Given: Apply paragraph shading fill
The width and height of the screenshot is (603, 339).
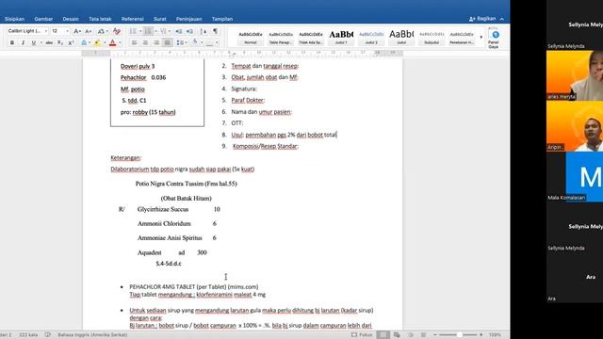Looking at the screenshot, I should (195, 42).
